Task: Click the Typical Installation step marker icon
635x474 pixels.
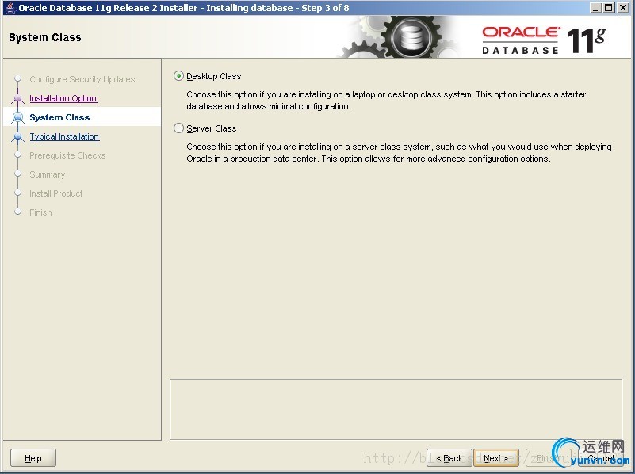Action: 17,136
